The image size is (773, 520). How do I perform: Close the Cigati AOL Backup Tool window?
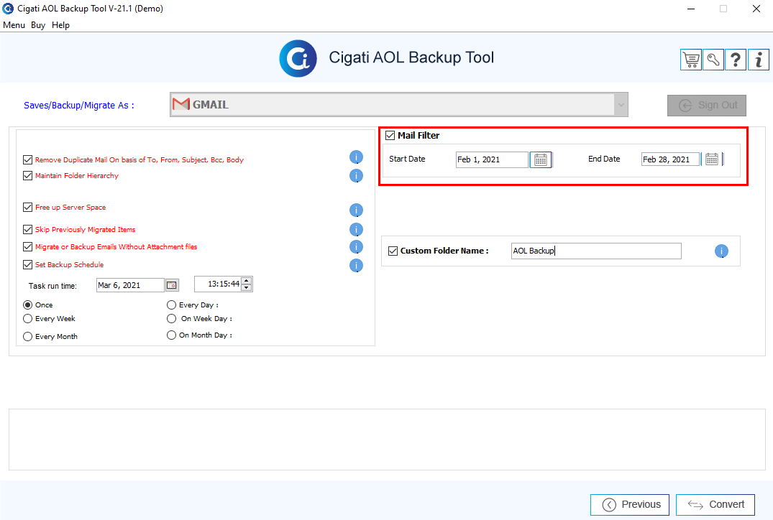point(756,9)
